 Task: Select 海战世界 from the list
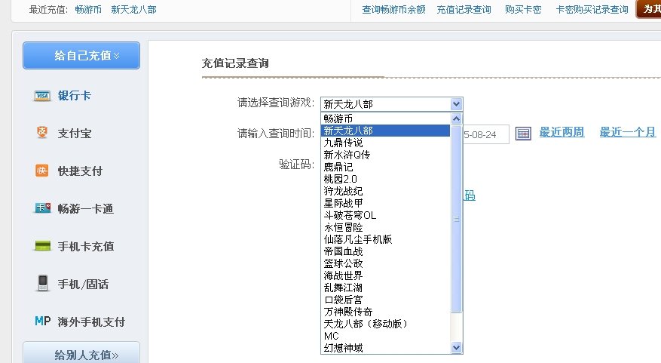(x=385, y=275)
